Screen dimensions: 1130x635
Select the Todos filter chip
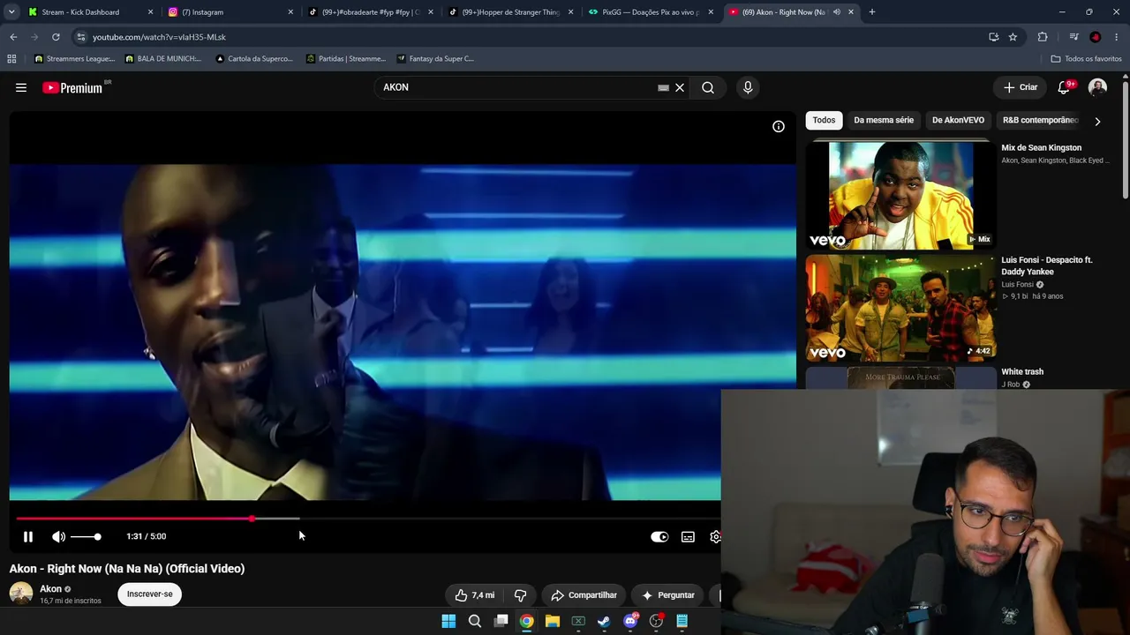pyautogui.click(x=824, y=120)
